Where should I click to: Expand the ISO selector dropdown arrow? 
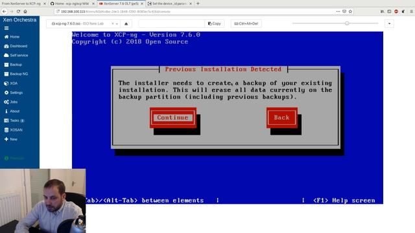[x=117, y=23]
